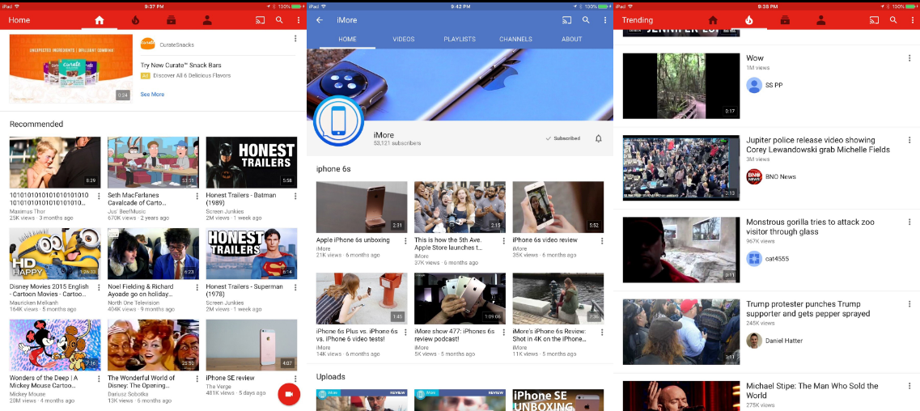Click the notification bell on iMore channel

599,138
